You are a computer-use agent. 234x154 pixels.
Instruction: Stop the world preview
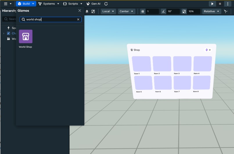pyautogui.click(x=220, y=4)
